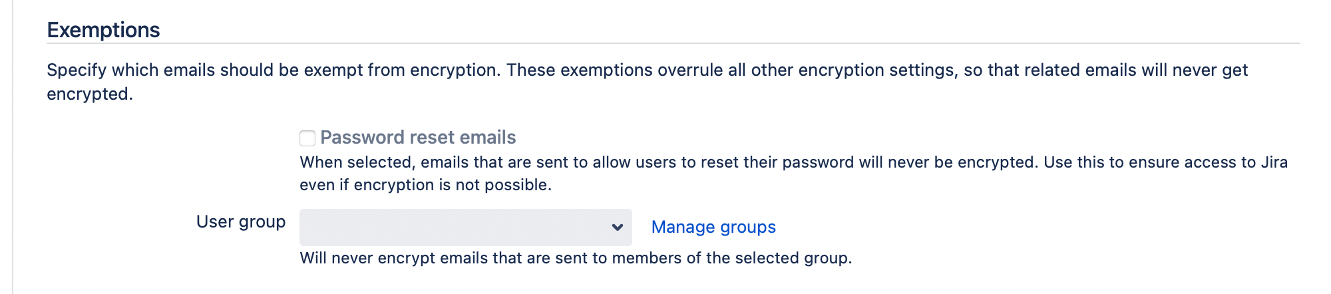Click the 'Will never encrypt emails' hint
The width and height of the screenshot is (1331, 294).
click(576, 258)
